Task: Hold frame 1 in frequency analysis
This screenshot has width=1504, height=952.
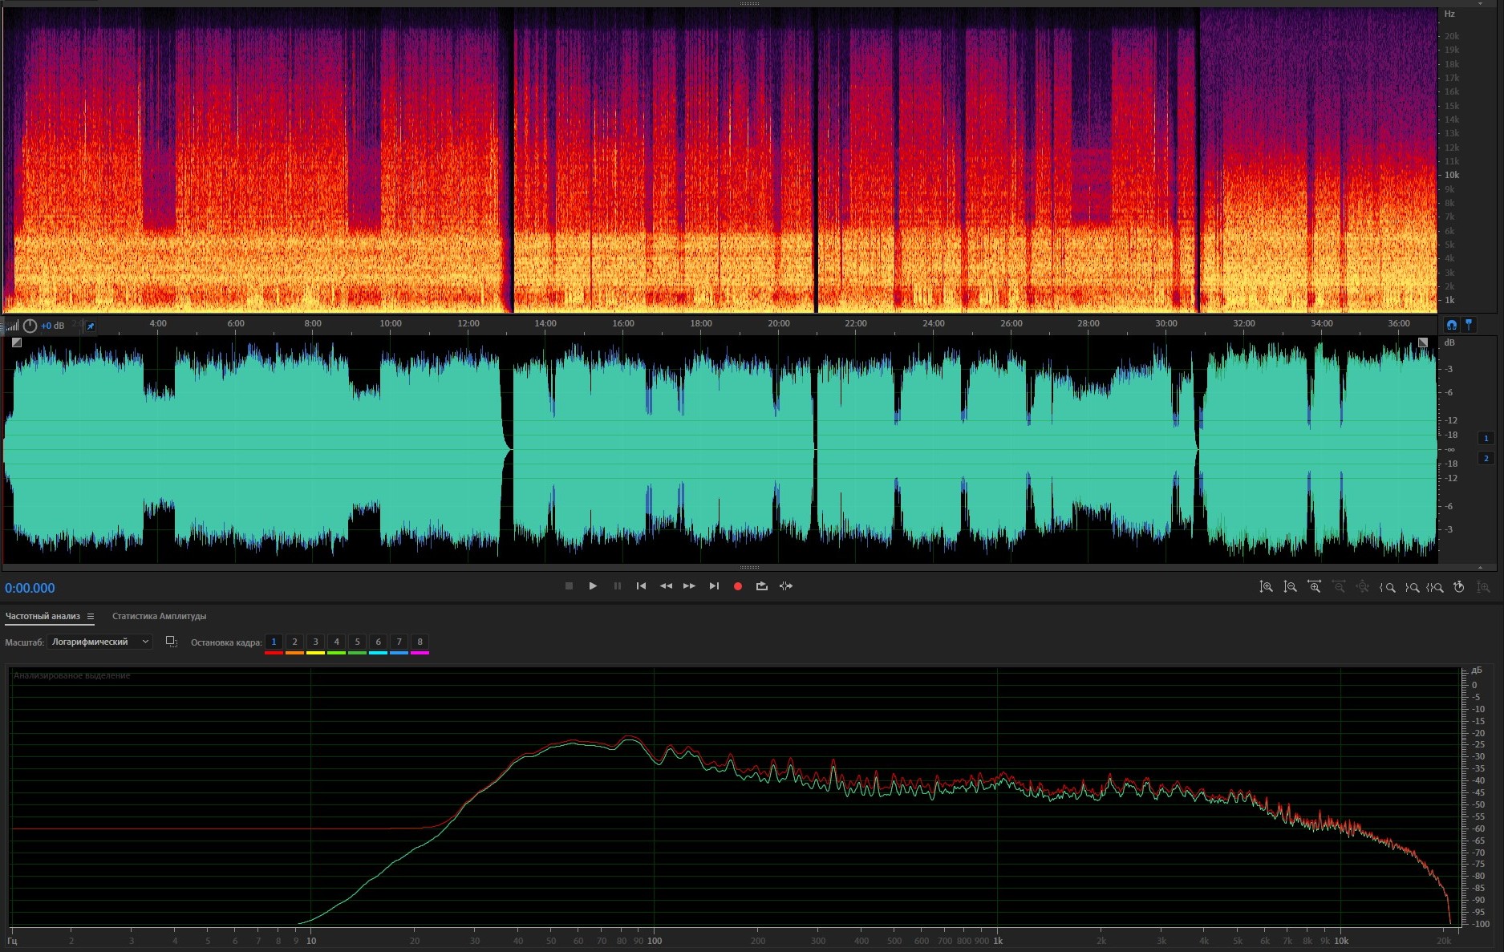Action: coord(274,642)
